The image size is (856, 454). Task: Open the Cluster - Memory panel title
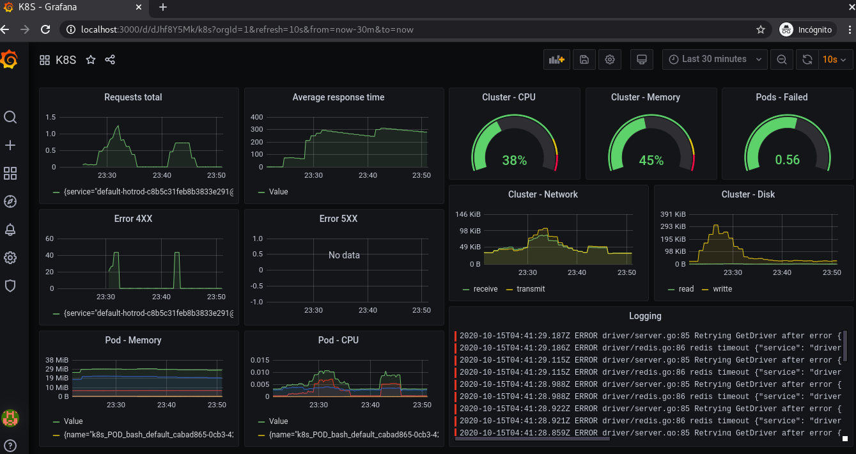pyautogui.click(x=645, y=97)
